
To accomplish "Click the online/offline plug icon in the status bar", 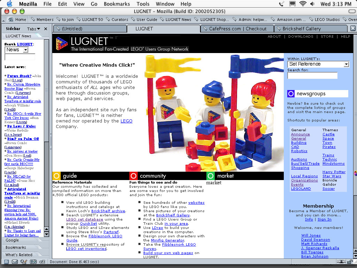I will (x=341, y=262).
